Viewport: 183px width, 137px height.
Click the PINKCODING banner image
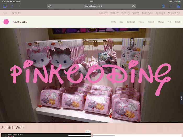(x=92, y=75)
